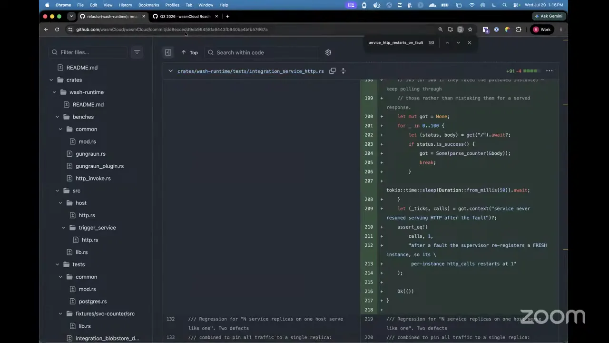Open the 1Password extension icon
Image resolution: width=609 pixels, height=343 pixels.
tap(496, 30)
